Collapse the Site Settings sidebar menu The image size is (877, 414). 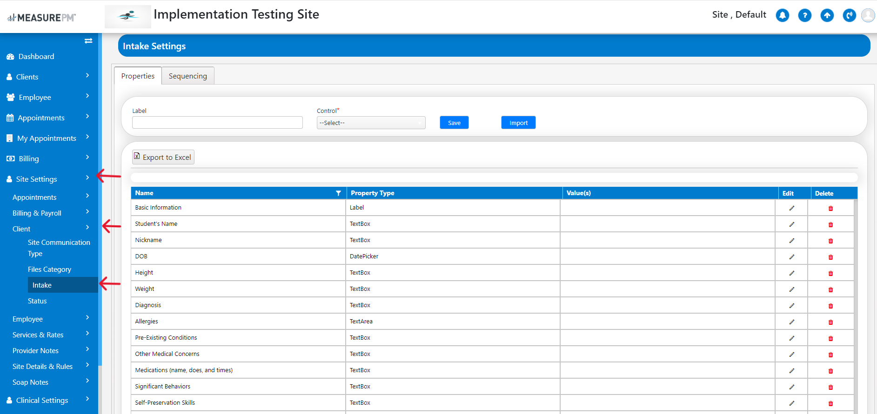tap(49, 179)
